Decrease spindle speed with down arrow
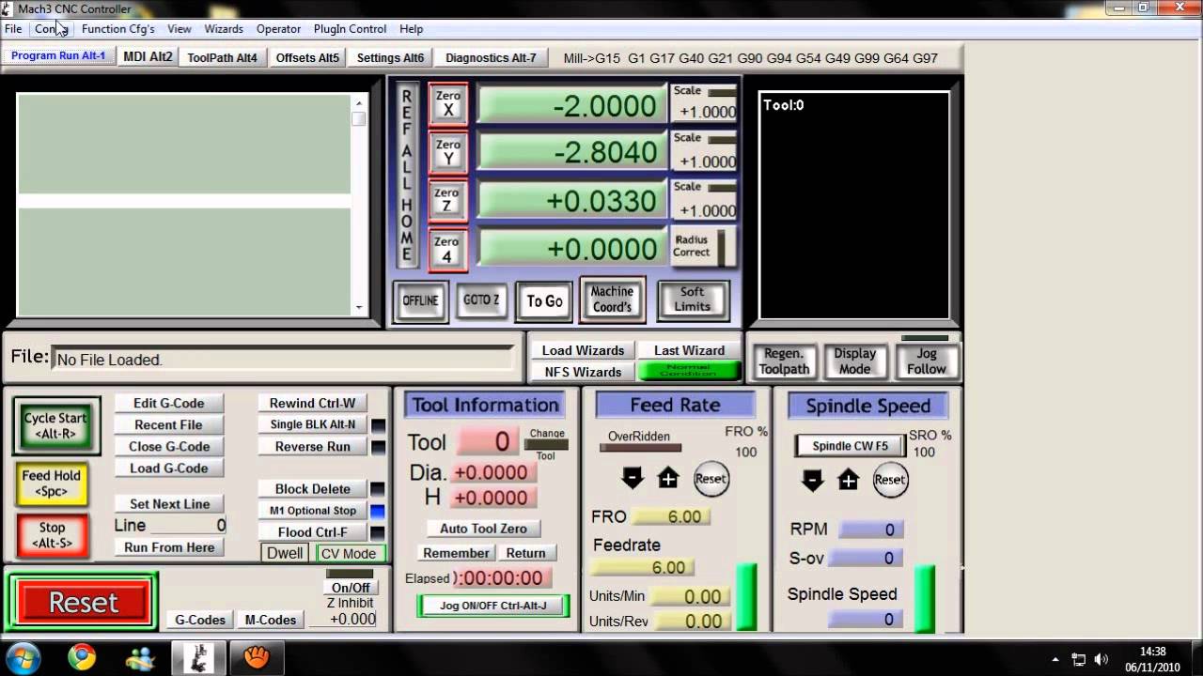This screenshot has width=1203, height=676. 812,480
